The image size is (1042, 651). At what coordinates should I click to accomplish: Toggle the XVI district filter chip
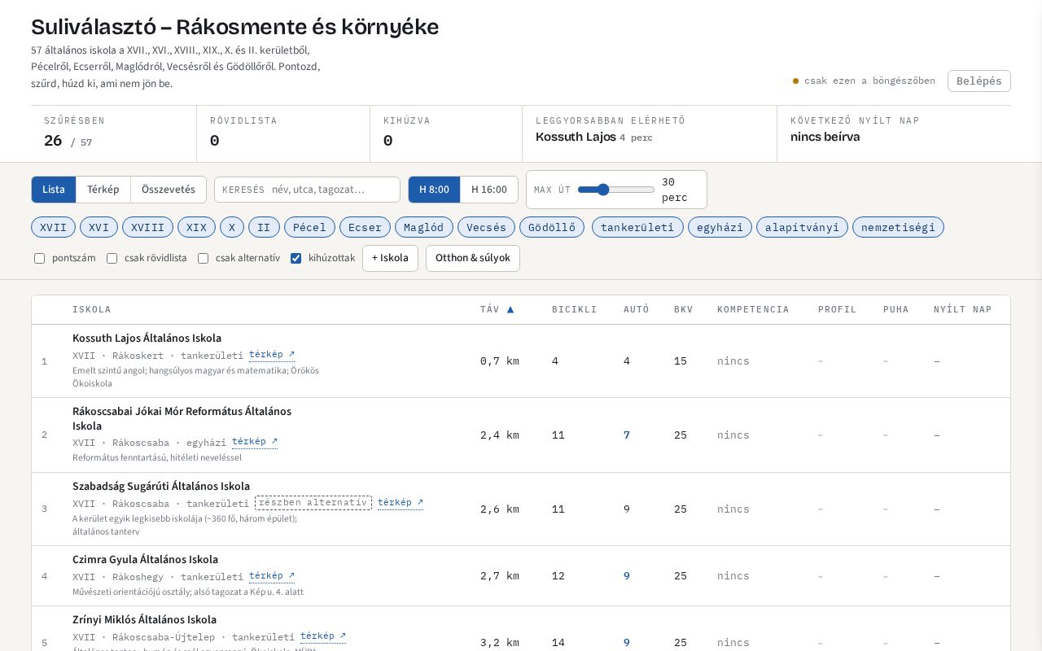click(99, 227)
